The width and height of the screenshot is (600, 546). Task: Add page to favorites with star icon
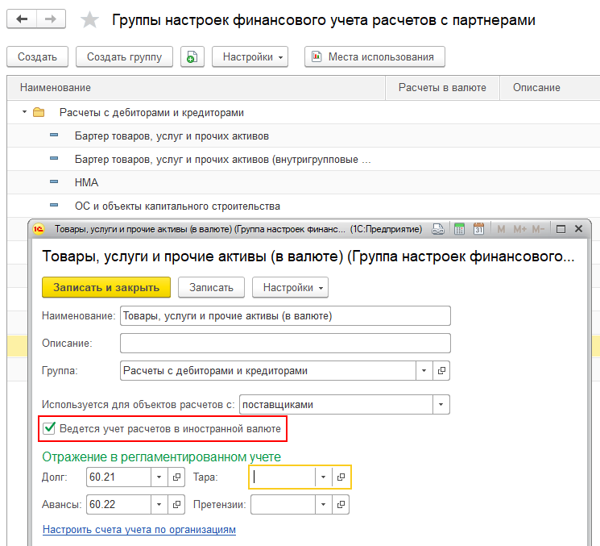pos(89,19)
